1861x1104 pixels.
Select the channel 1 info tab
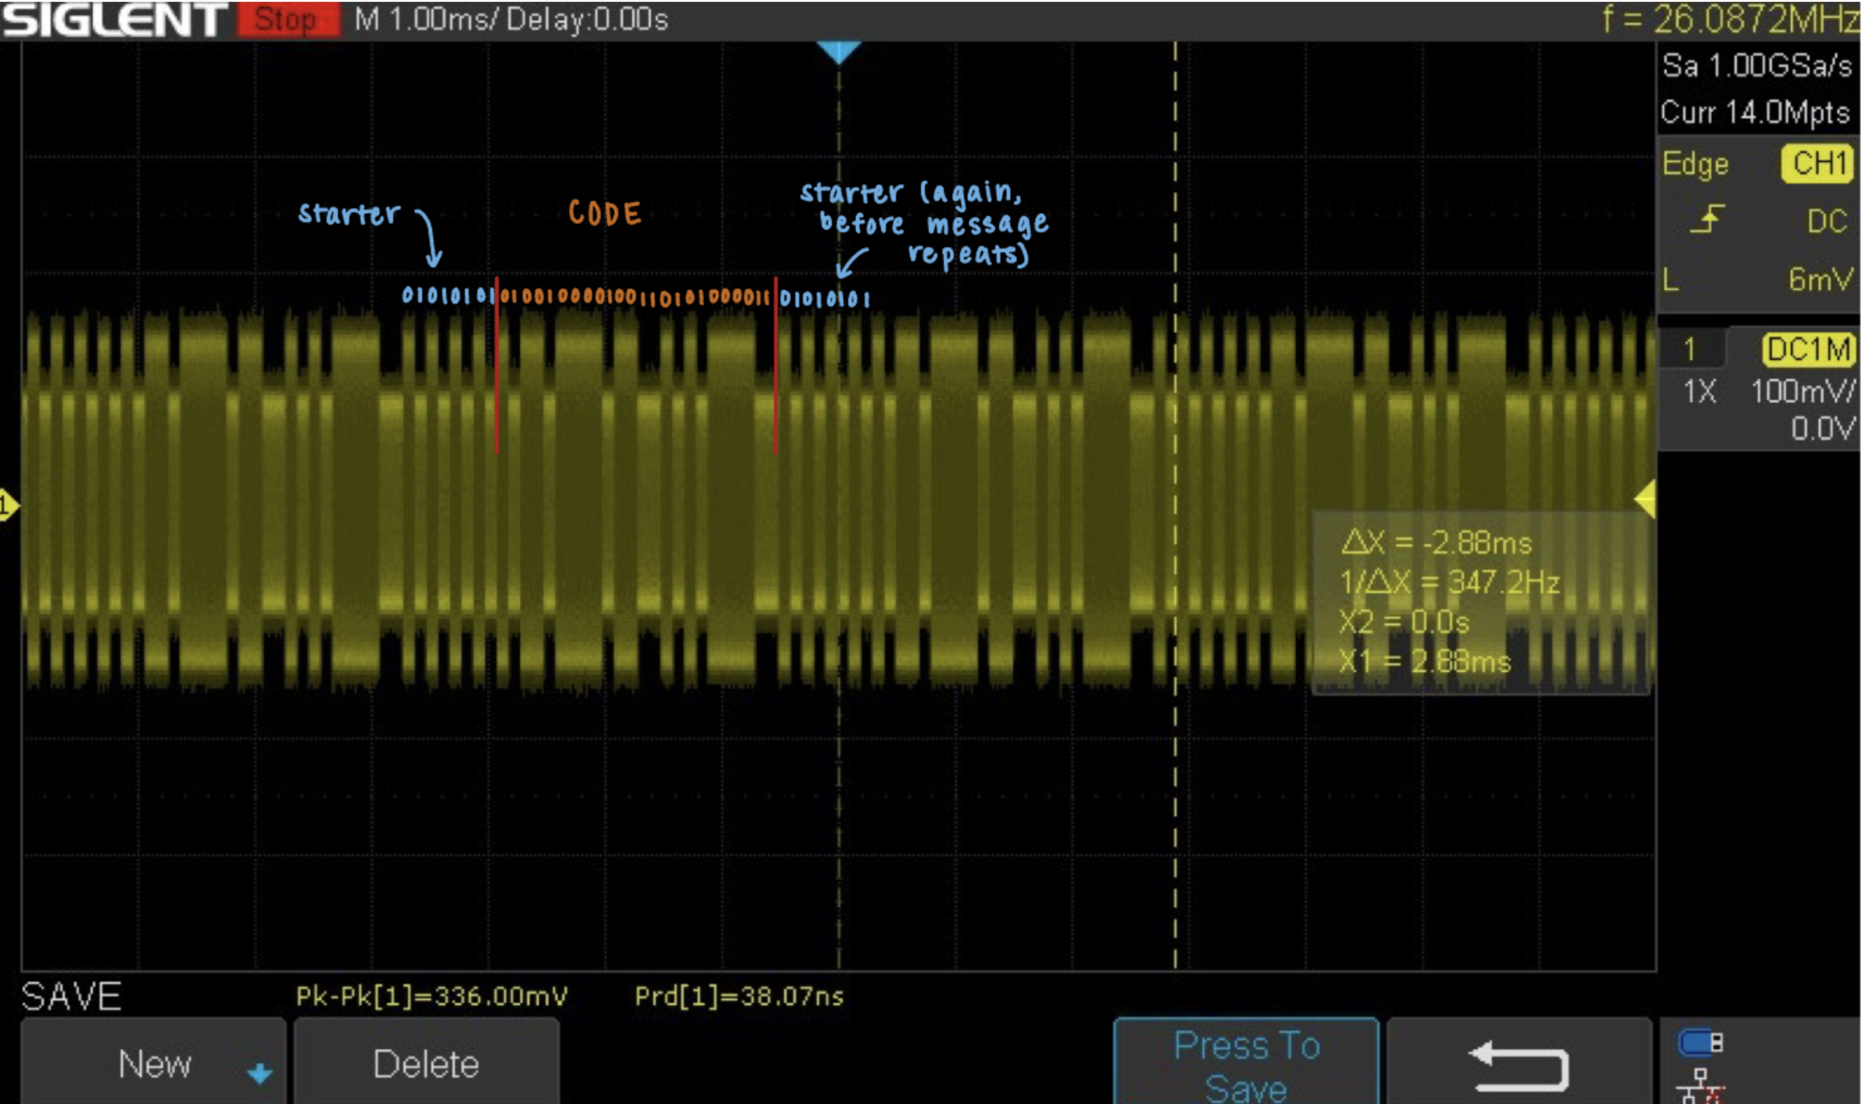point(1690,350)
